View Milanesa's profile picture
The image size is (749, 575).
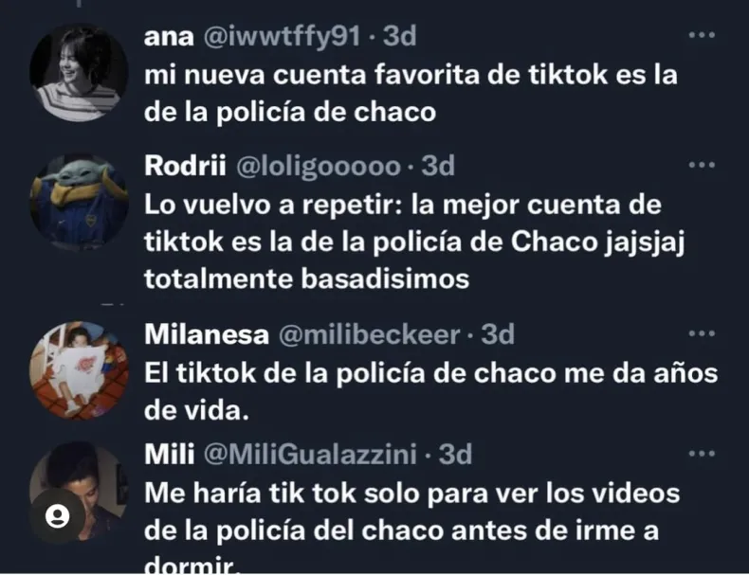click(x=79, y=370)
